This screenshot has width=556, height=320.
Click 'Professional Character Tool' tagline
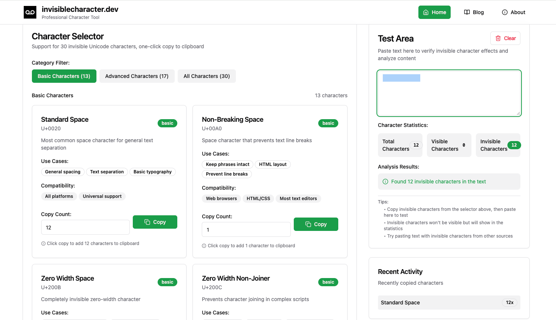[x=70, y=17]
